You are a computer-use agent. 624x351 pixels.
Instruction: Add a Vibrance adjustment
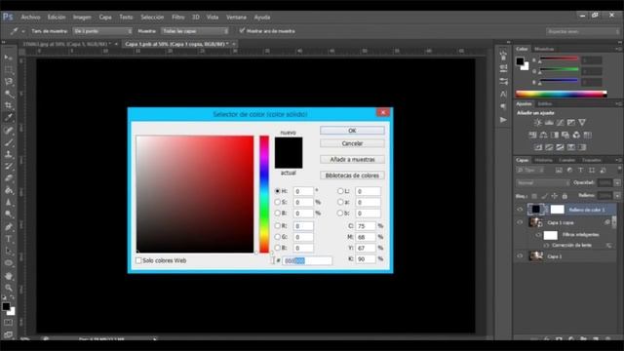click(x=582, y=123)
